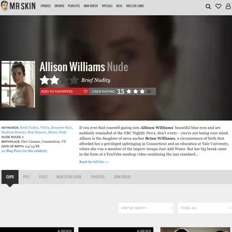
Task: Click the Allison Williams heading
Action: (72, 67)
